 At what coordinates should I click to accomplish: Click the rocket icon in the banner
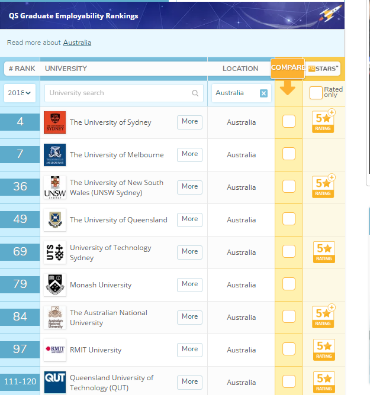[330, 12]
